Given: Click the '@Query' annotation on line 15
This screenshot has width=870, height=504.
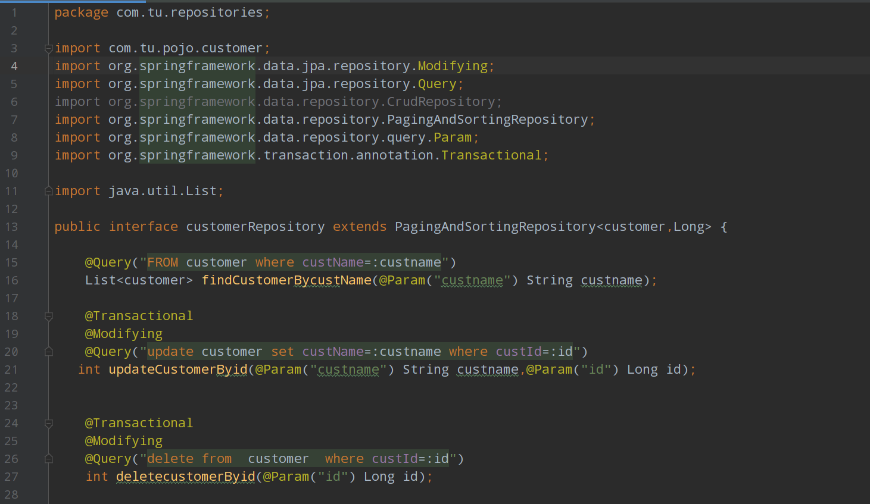Looking at the screenshot, I should 108,262.
